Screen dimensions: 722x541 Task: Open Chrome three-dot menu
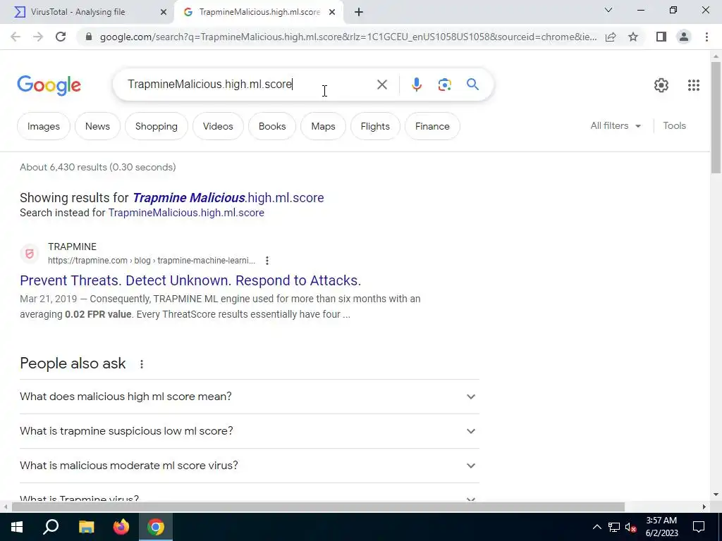pyautogui.click(x=706, y=37)
